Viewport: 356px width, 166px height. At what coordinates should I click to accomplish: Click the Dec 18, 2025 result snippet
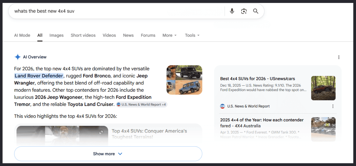tap(263, 88)
